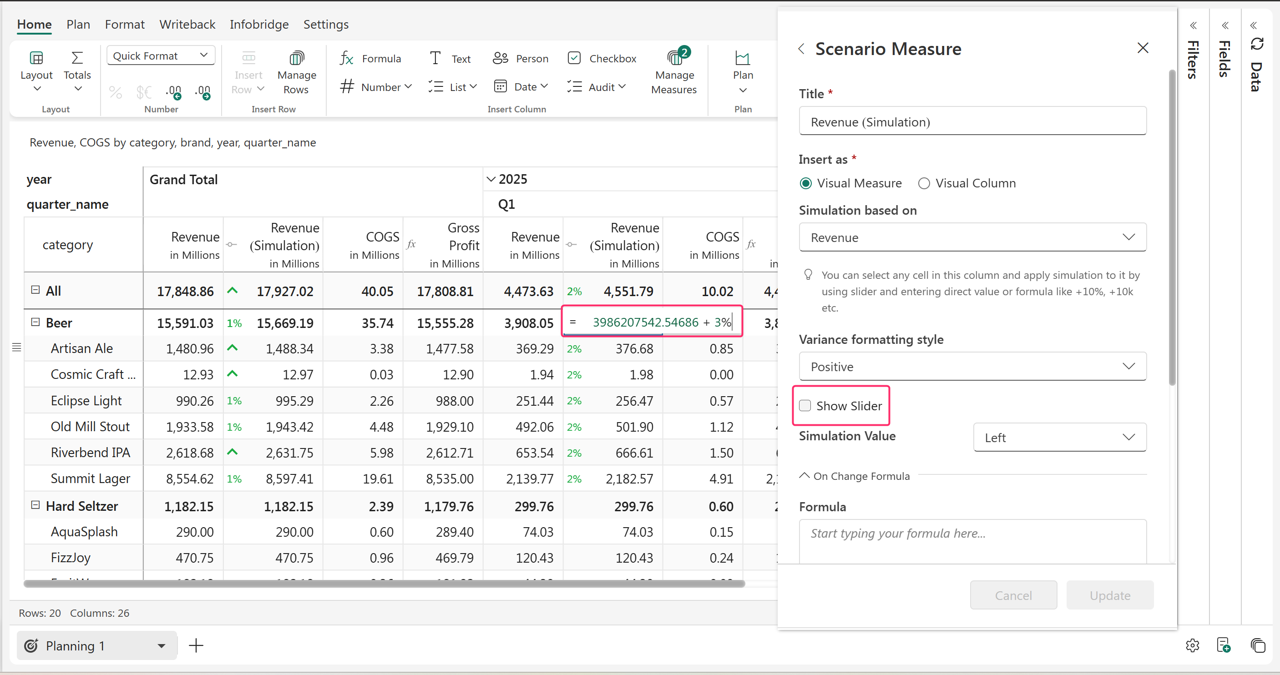Open Variance formatting style dropdown

tap(972, 367)
